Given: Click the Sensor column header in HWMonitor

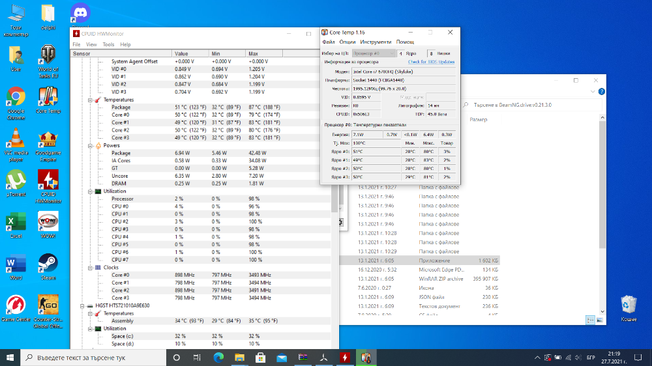Looking at the screenshot, I should [x=121, y=53].
